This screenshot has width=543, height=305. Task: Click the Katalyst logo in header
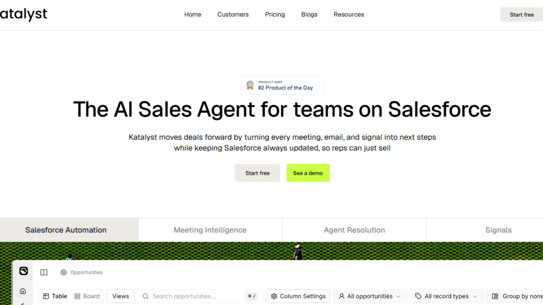(x=23, y=14)
